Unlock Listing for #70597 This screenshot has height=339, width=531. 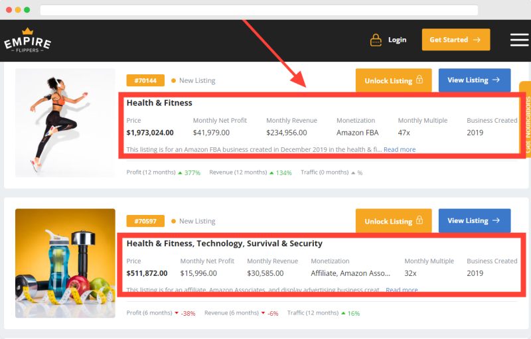(x=394, y=221)
